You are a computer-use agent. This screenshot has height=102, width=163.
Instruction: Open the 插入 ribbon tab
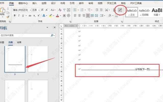tap(35, 3)
